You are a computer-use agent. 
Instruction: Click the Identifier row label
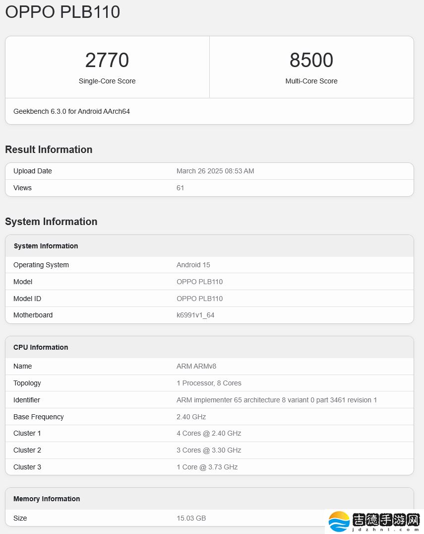tap(26, 400)
